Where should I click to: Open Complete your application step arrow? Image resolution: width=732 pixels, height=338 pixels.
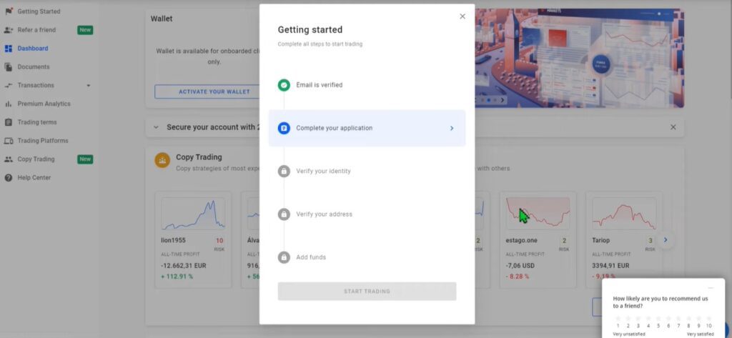tap(452, 129)
